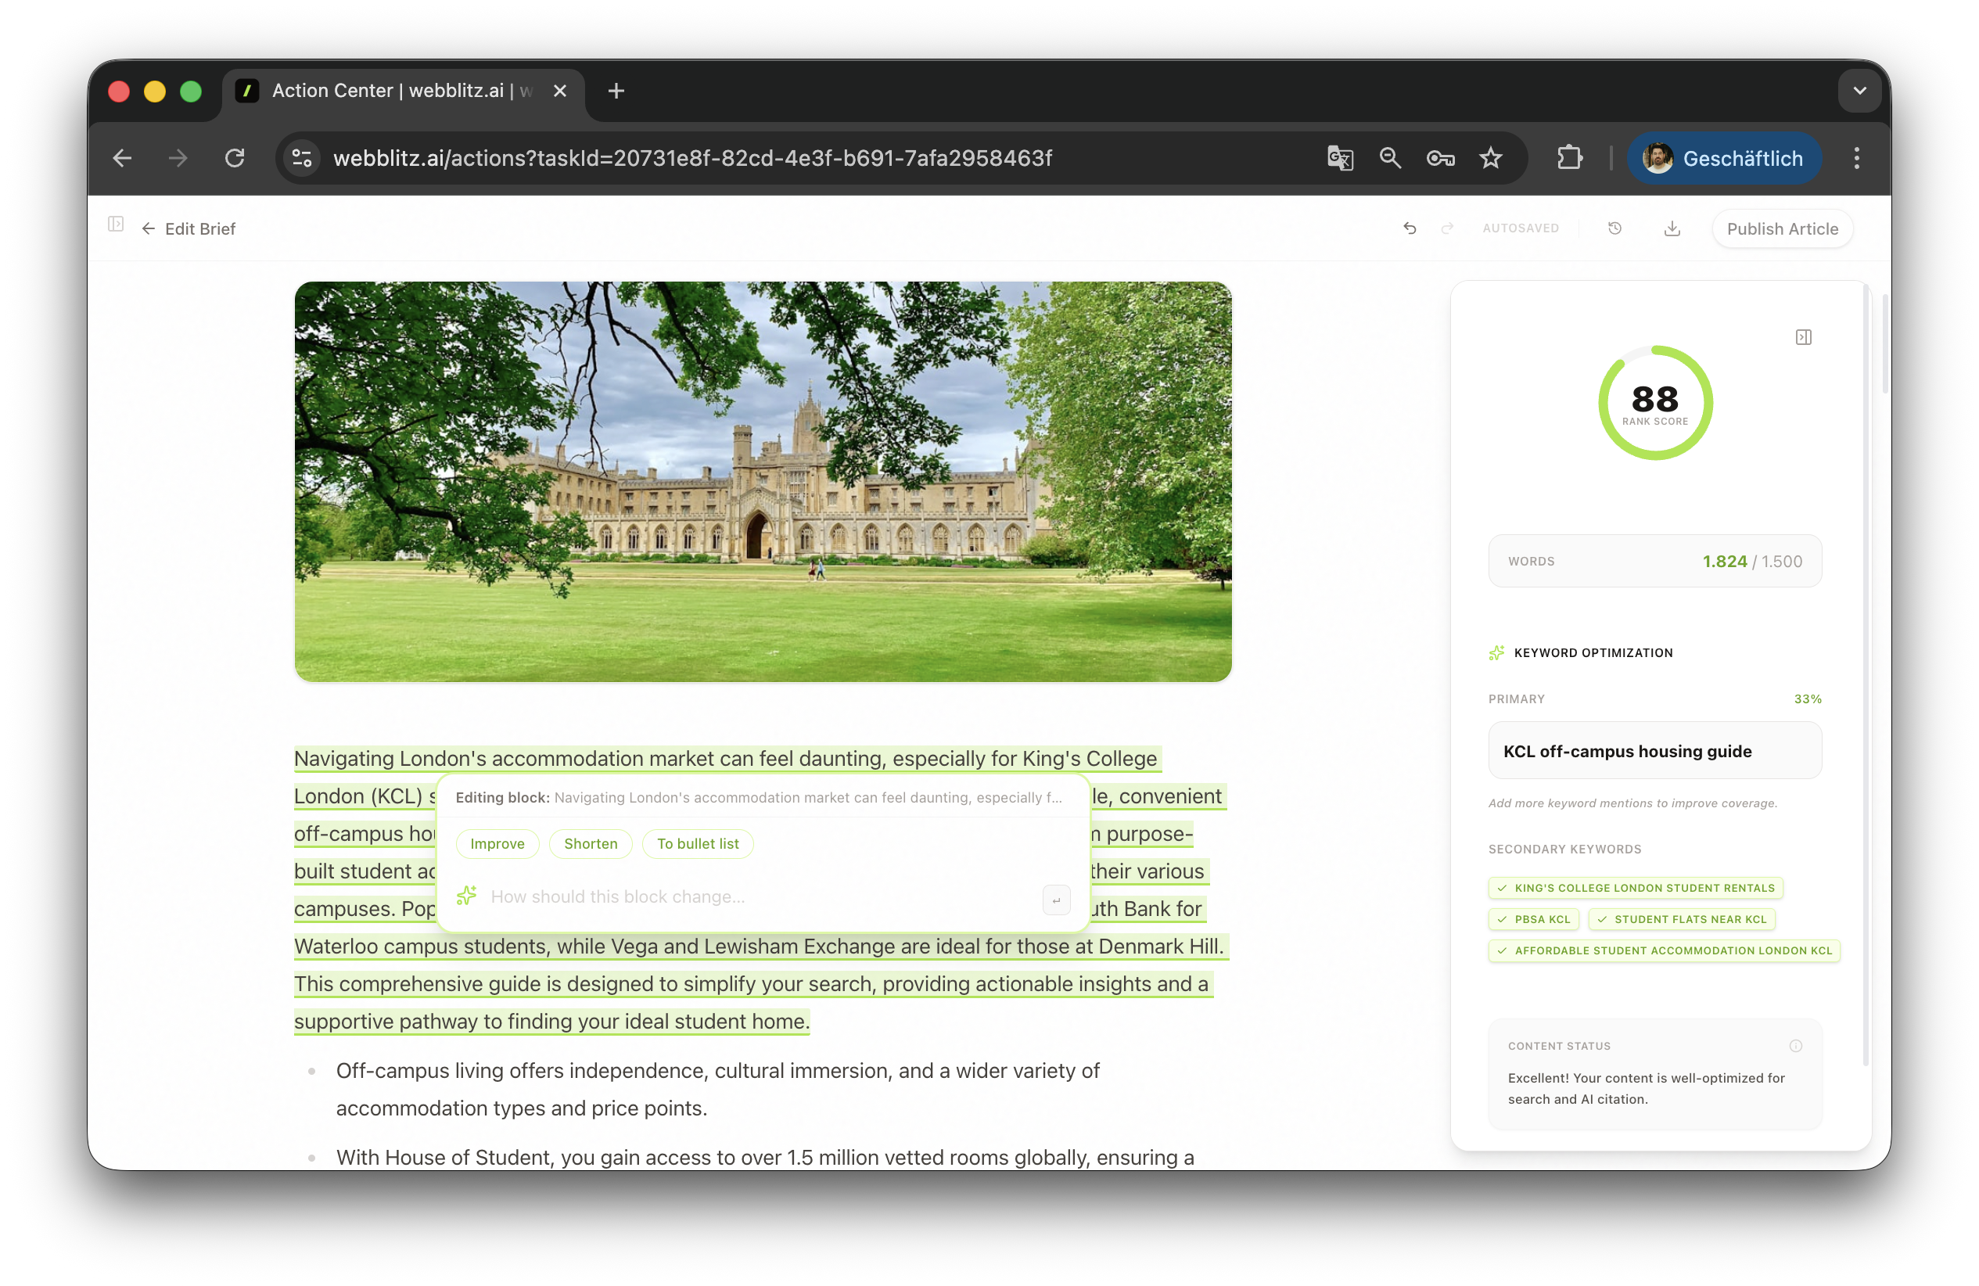Viewport: 1979px width, 1286px height.
Task: Toggle left sidebar panel icon
Action: (x=116, y=224)
